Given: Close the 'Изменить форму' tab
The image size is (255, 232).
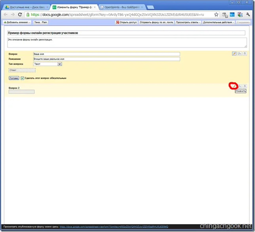Looking at the screenshot, I should pyautogui.click(x=95, y=7).
